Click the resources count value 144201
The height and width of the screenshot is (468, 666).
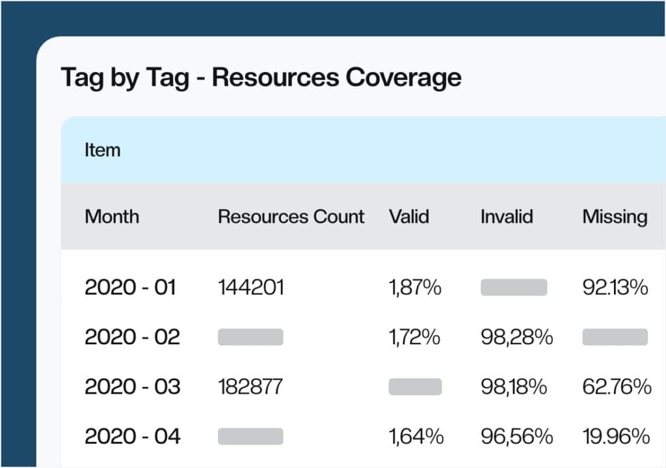click(250, 287)
